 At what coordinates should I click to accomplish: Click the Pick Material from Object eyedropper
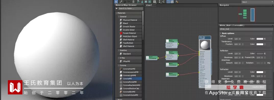[x=121, y=2]
